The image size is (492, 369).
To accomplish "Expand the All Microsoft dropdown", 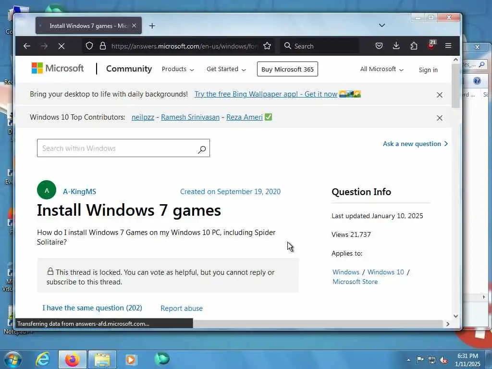I will pos(381,69).
